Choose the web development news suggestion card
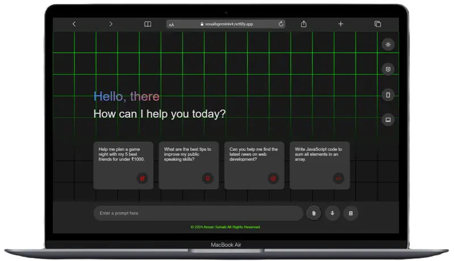454x261 pixels. (x=254, y=165)
